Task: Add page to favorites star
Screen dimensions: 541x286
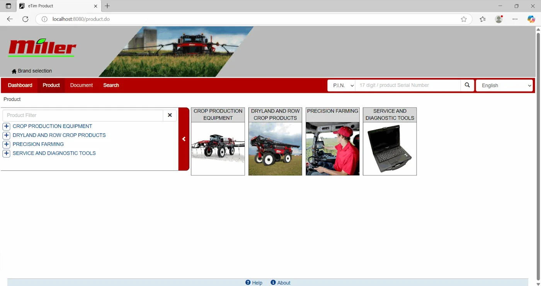Action: click(x=464, y=19)
